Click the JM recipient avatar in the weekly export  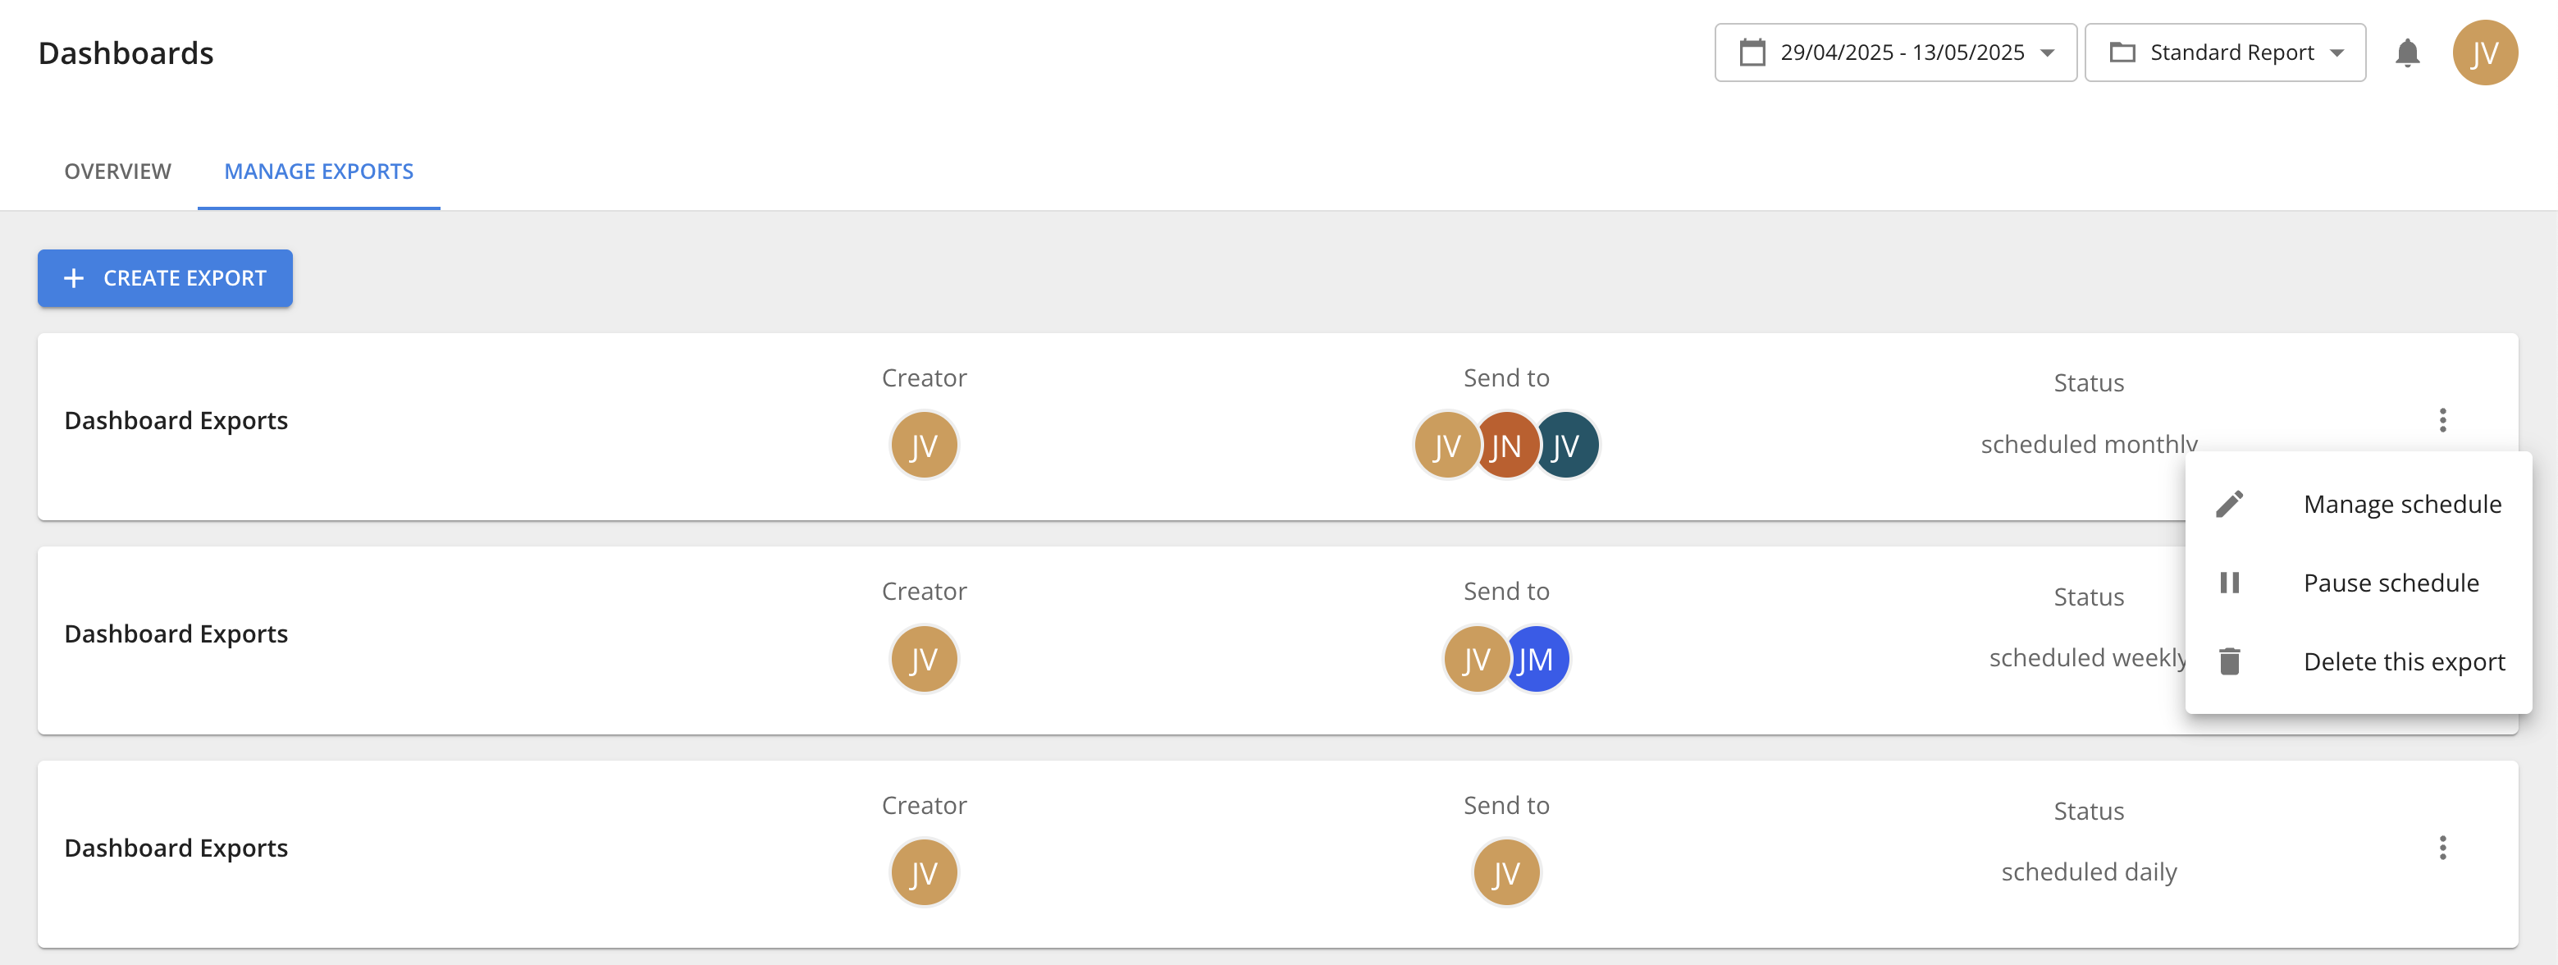click(1536, 658)
